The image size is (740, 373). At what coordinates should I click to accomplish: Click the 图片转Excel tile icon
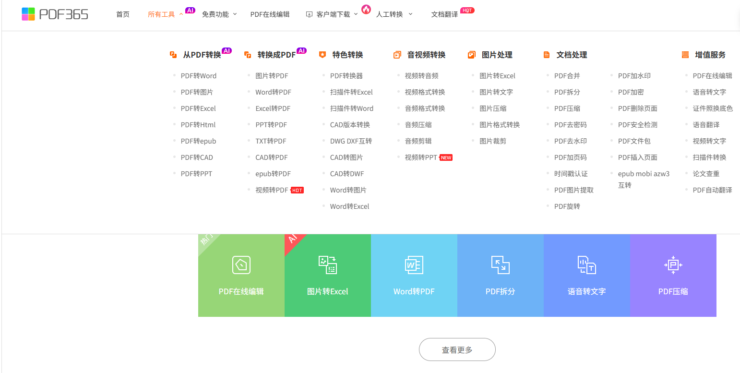click(328, 265)
